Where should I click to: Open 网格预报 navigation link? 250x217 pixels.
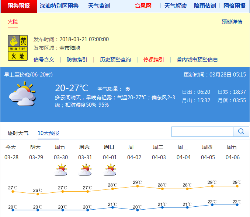235,6
